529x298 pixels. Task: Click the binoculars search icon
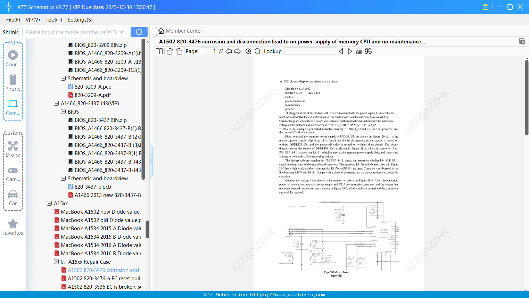[x=368, y=51]
